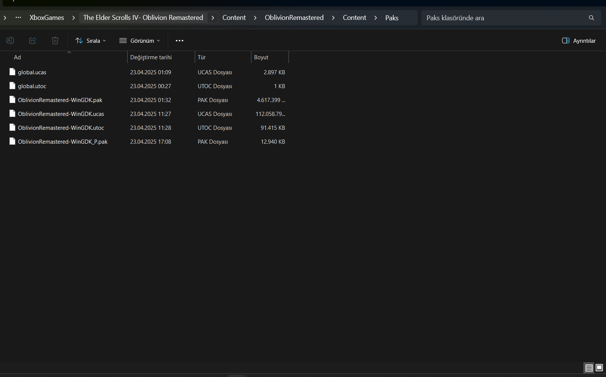Navigate to the XboxGames breadcrumb folder

(47, 18)
